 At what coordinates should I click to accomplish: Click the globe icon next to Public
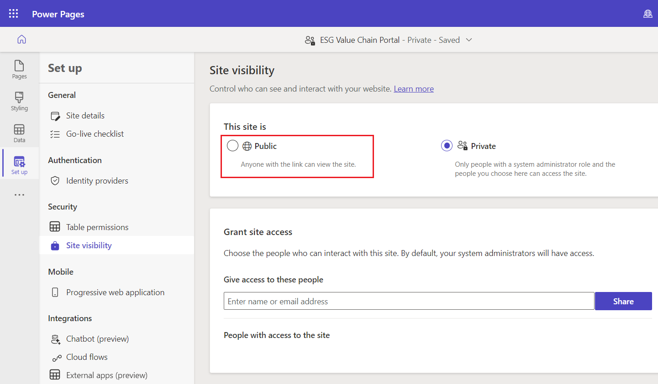point(247,146)
